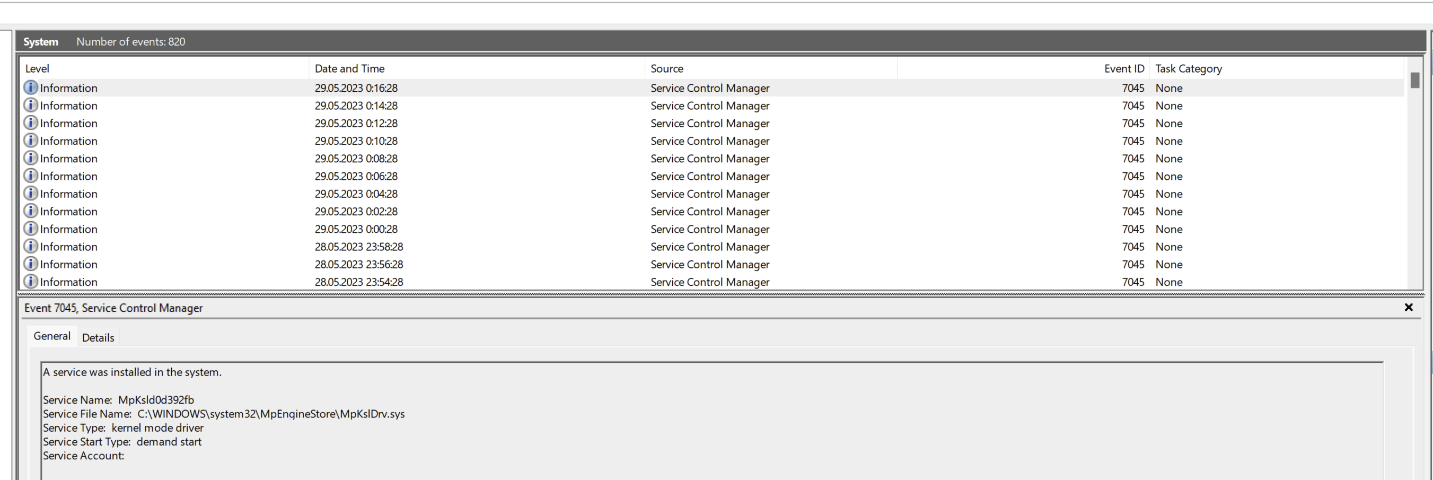Click the Information level text in the 23:54:28 row

68,282
